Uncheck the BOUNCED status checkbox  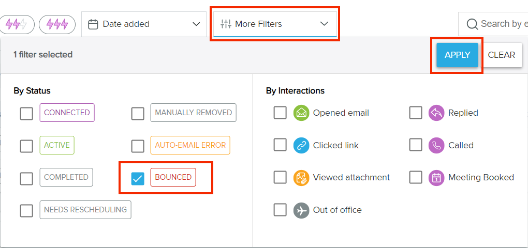click(x=137, y=178)
